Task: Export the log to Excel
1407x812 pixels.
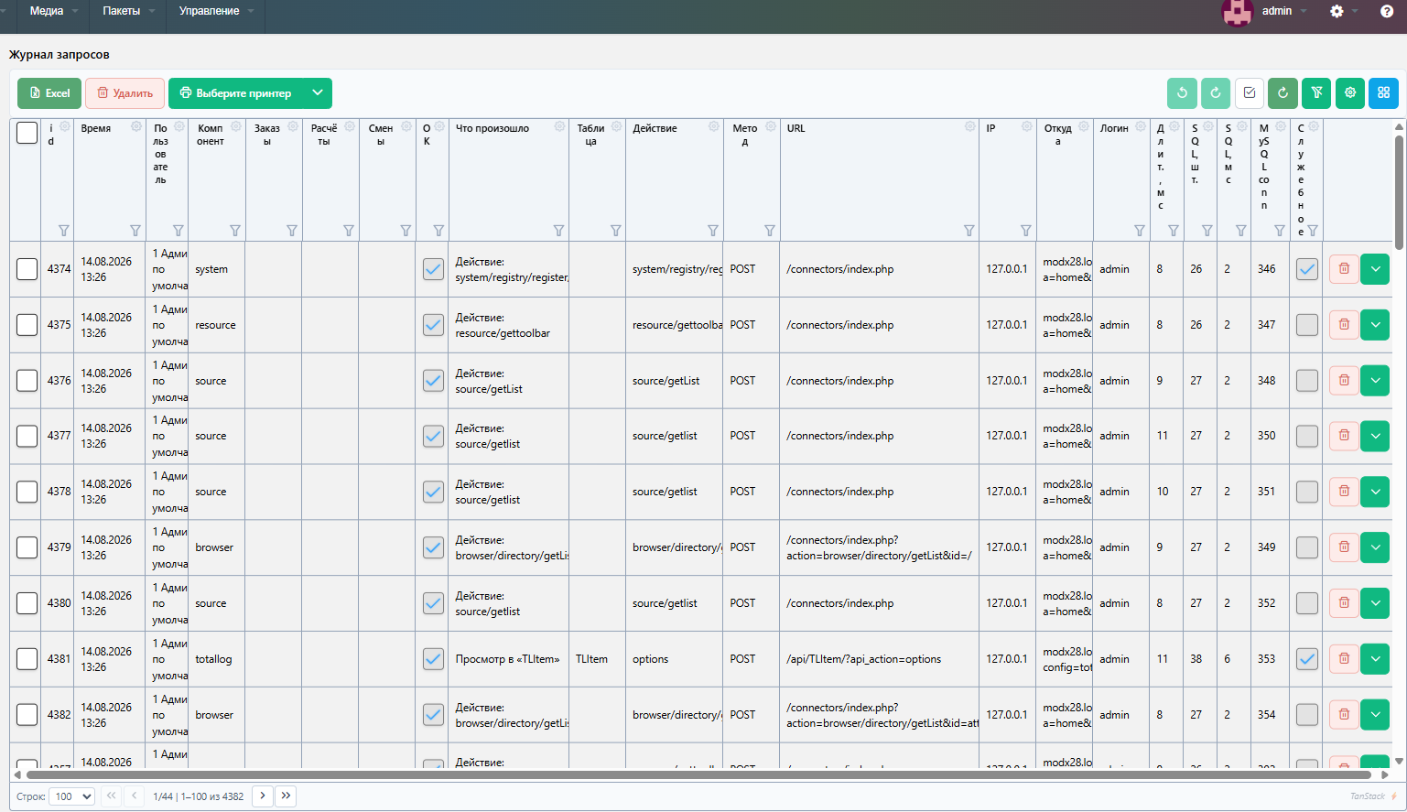Action: point(49,92)
